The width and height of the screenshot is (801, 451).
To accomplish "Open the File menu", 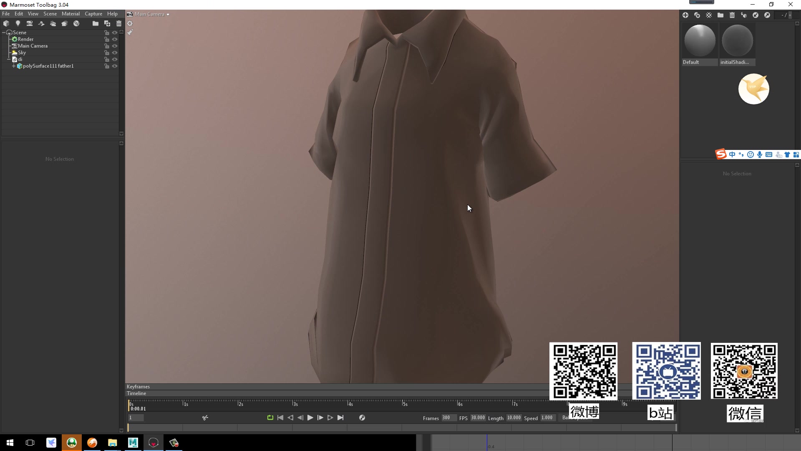I will pos(6,14).
